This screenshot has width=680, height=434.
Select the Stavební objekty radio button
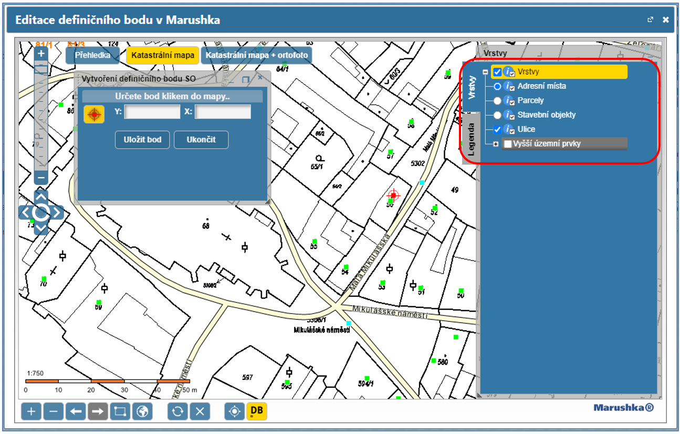click(498, 115)
